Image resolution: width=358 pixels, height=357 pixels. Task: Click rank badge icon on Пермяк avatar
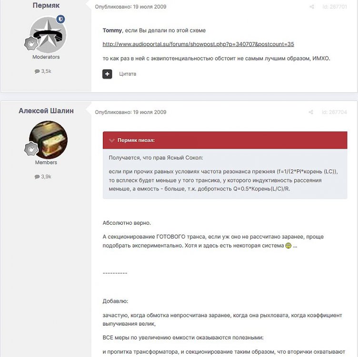tap(31, 43)
